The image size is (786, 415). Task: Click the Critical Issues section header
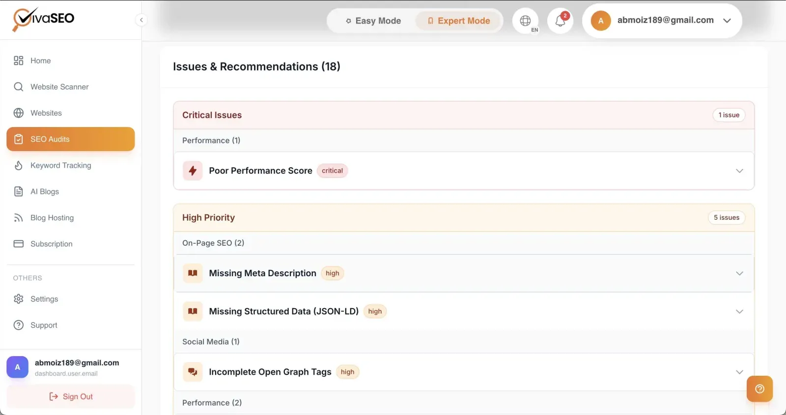coord(464,115)
